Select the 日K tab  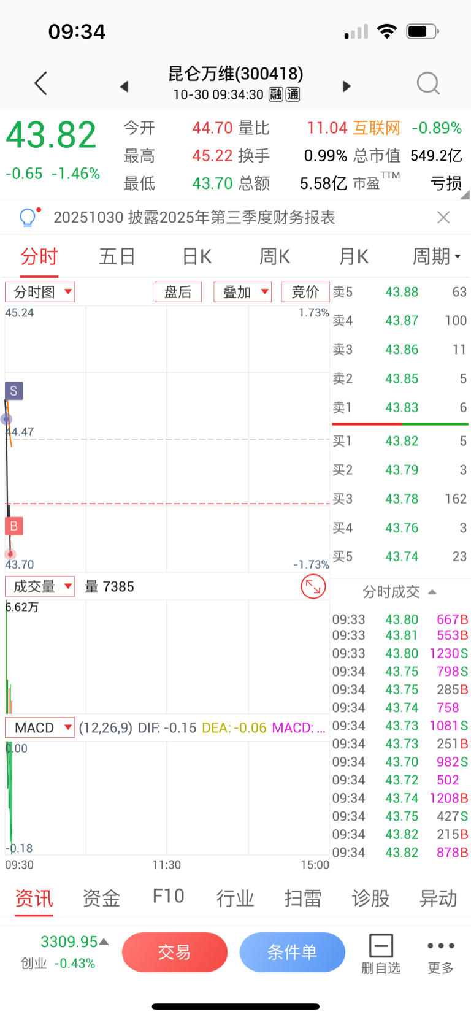click(197, 256)
